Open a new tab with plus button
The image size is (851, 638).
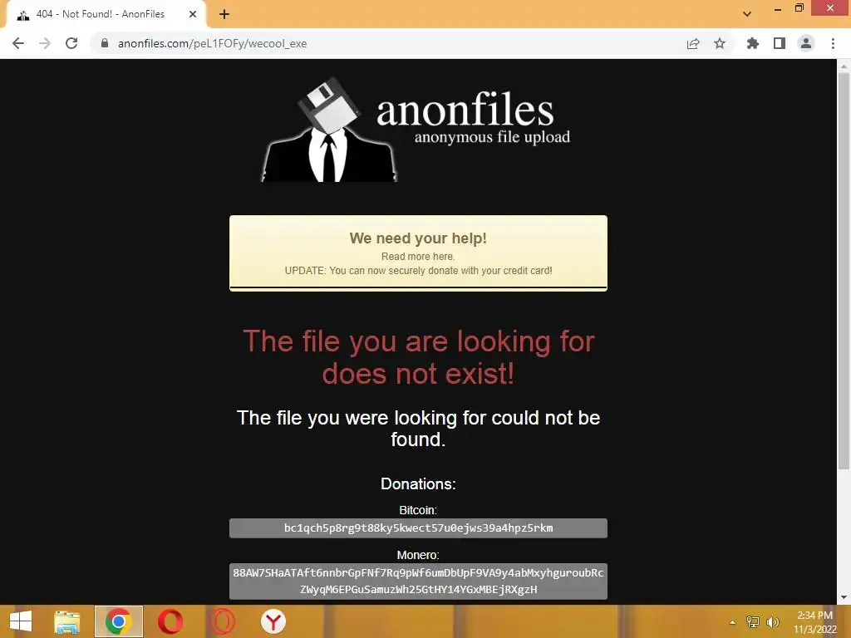coord(224,14)
